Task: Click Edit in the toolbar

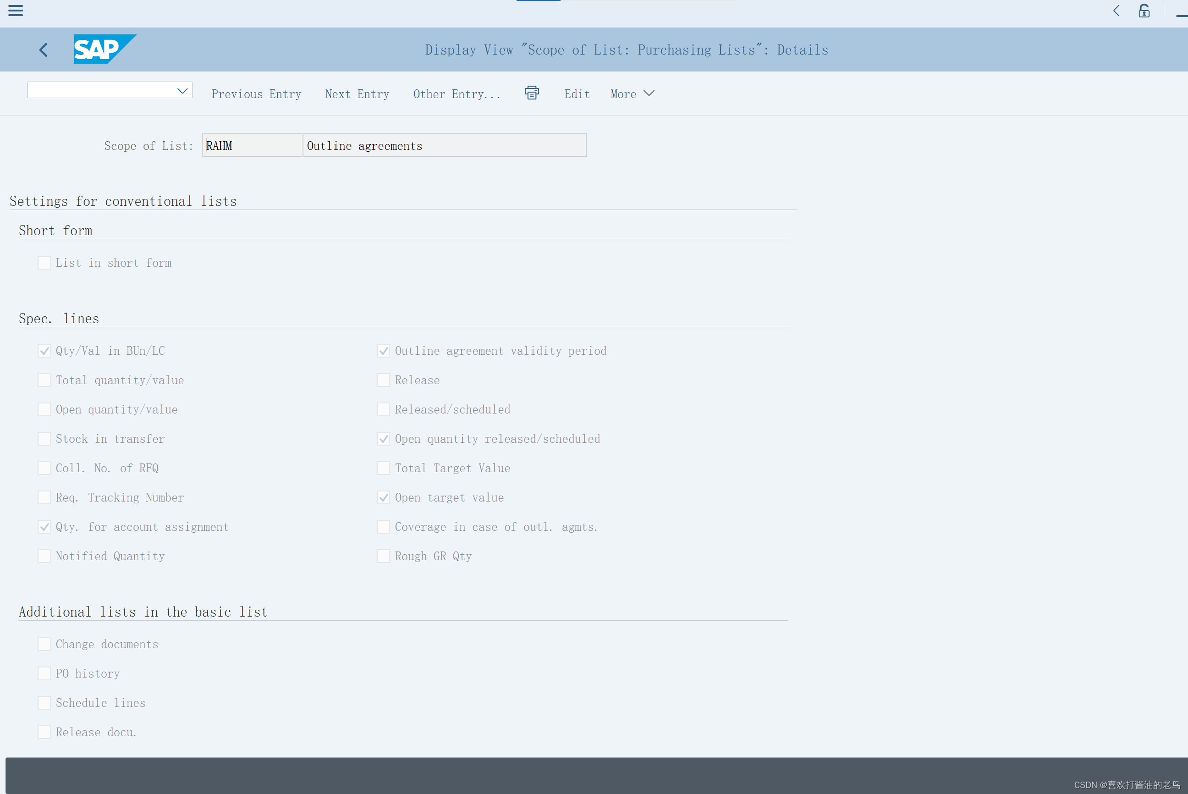Action: pyautogui.click(x=577, y=94)
